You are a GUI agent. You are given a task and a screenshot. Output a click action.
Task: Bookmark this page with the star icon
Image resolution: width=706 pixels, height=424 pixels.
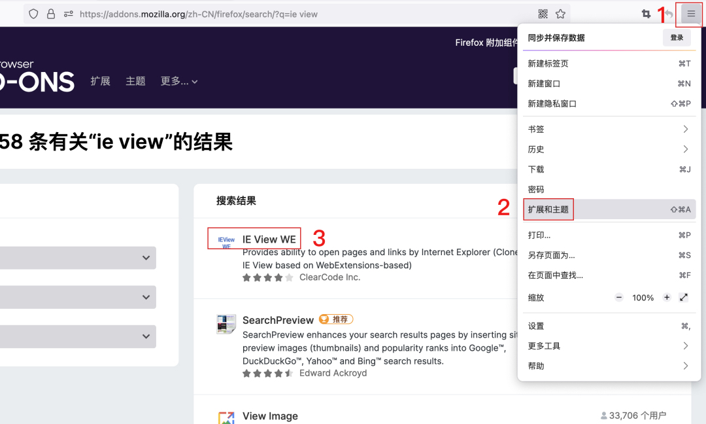pyautogui.click(x=560, y=13)
